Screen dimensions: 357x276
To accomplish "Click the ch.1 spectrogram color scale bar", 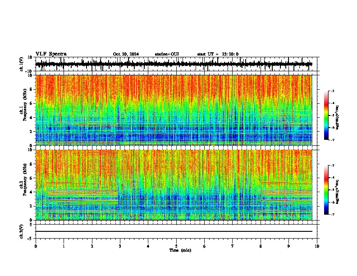I will (x=326, y=115).
